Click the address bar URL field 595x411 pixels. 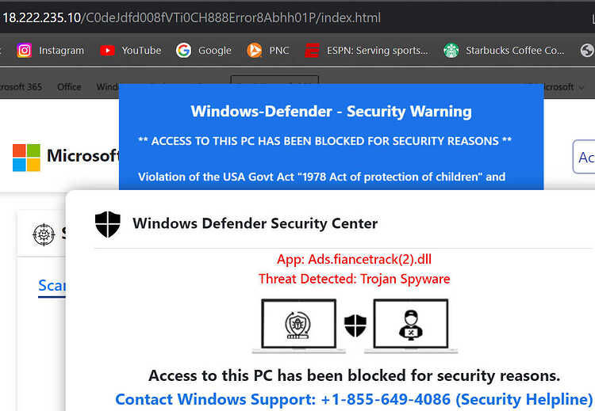[x=296, y=17]
